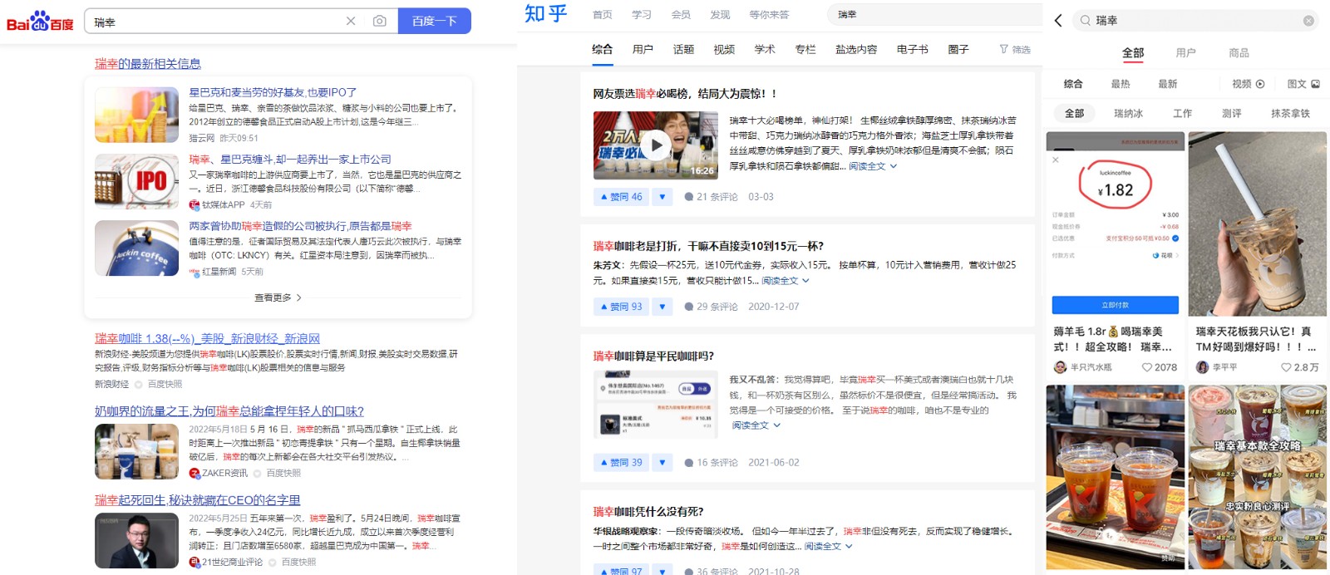Downvote the answer with 赞同 46
The image size is (1330, 575).
point(663,197)
